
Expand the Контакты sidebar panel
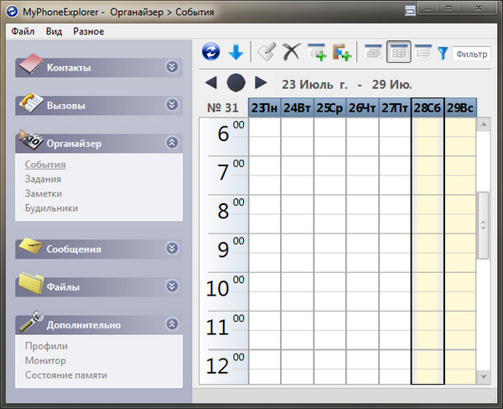[172, 67]
